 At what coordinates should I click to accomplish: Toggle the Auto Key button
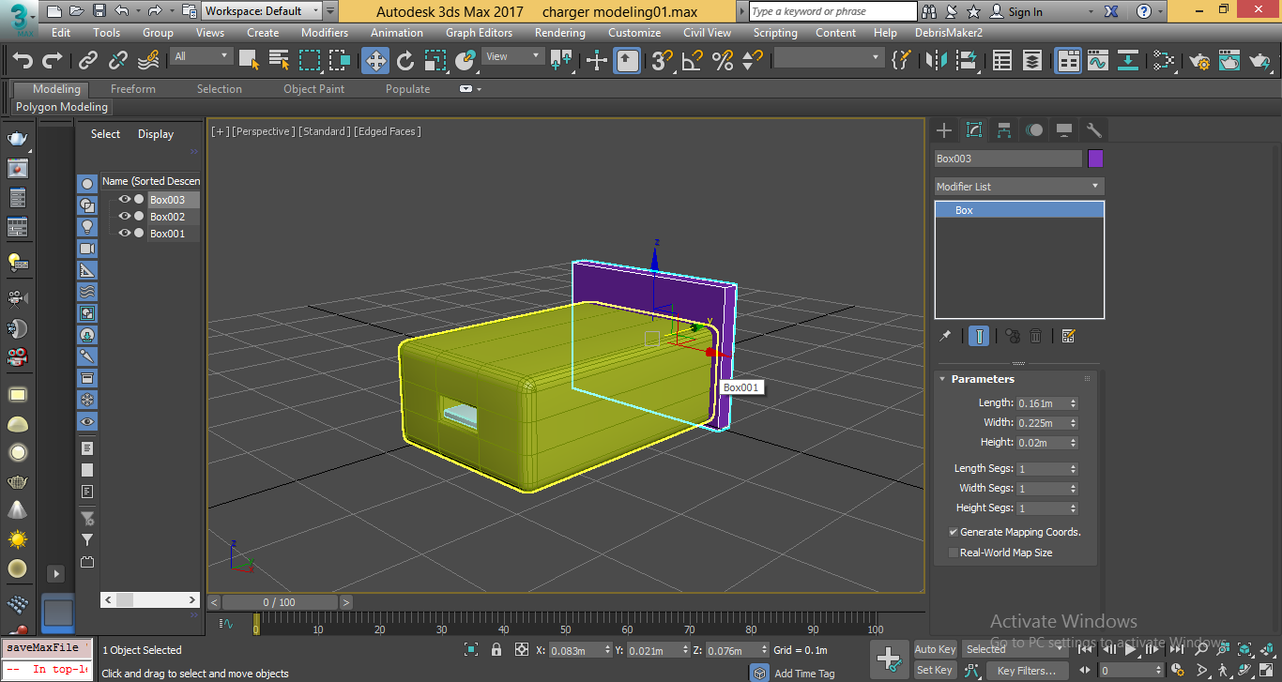[935, 649]
